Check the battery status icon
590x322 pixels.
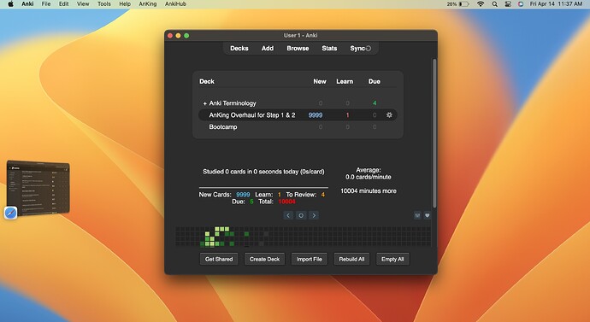[464, 4]
